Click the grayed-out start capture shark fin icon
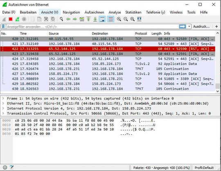The height and width of the screenshot is (171, 221). [x=4, y=19]
